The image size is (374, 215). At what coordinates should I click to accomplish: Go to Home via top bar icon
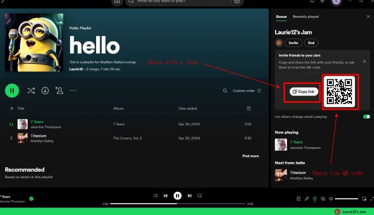tap(117, 2)
